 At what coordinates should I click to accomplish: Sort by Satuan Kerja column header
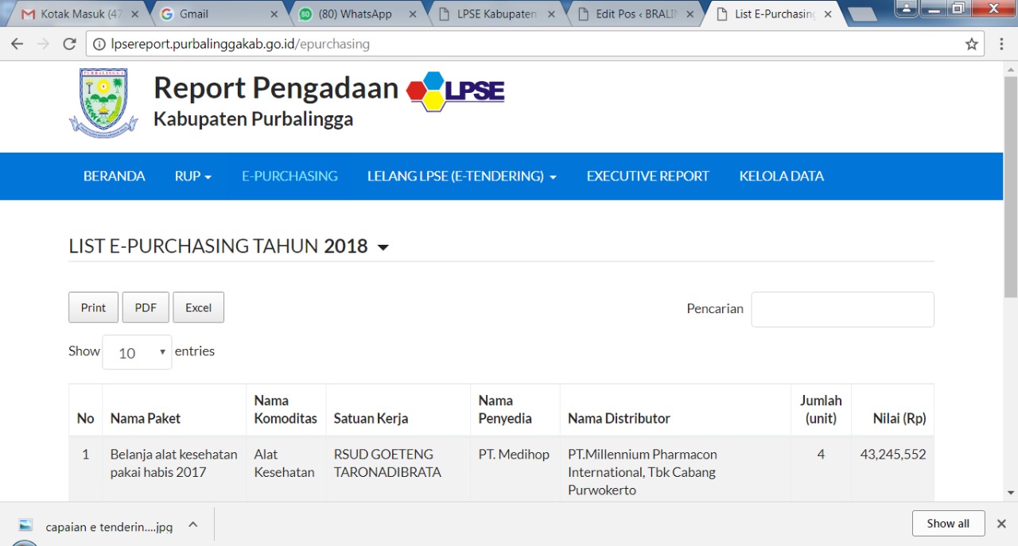pyautogui.click(x=398, y=410)
